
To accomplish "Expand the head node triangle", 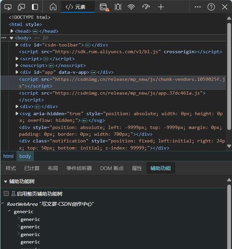I will click(x=12, y=31).
